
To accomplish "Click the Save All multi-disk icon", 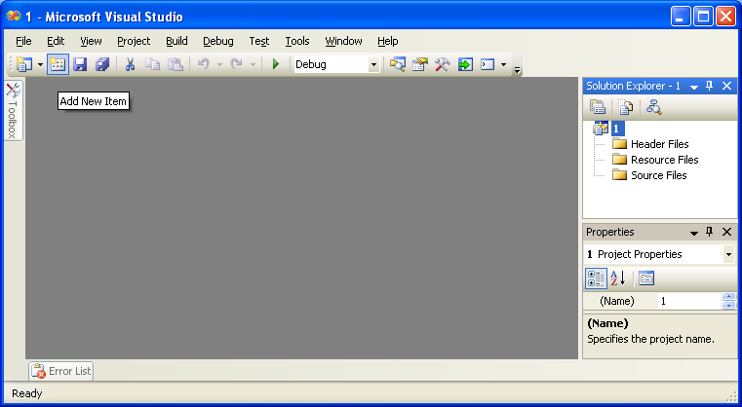I will 102,64.
